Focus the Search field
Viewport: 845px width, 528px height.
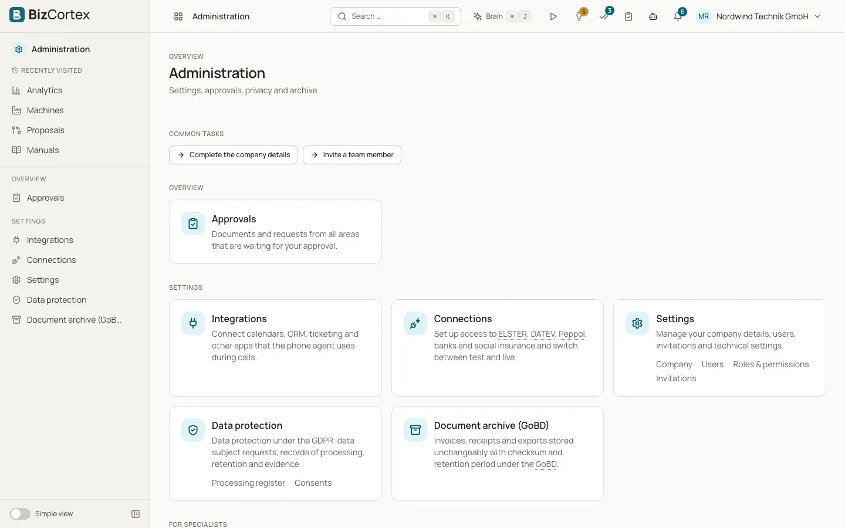396,16
